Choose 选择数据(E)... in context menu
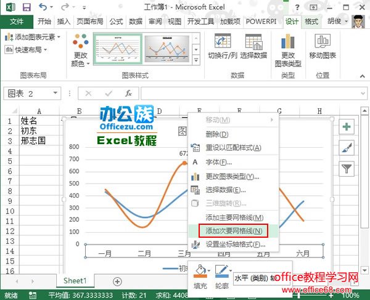 [x=234, y=190]
